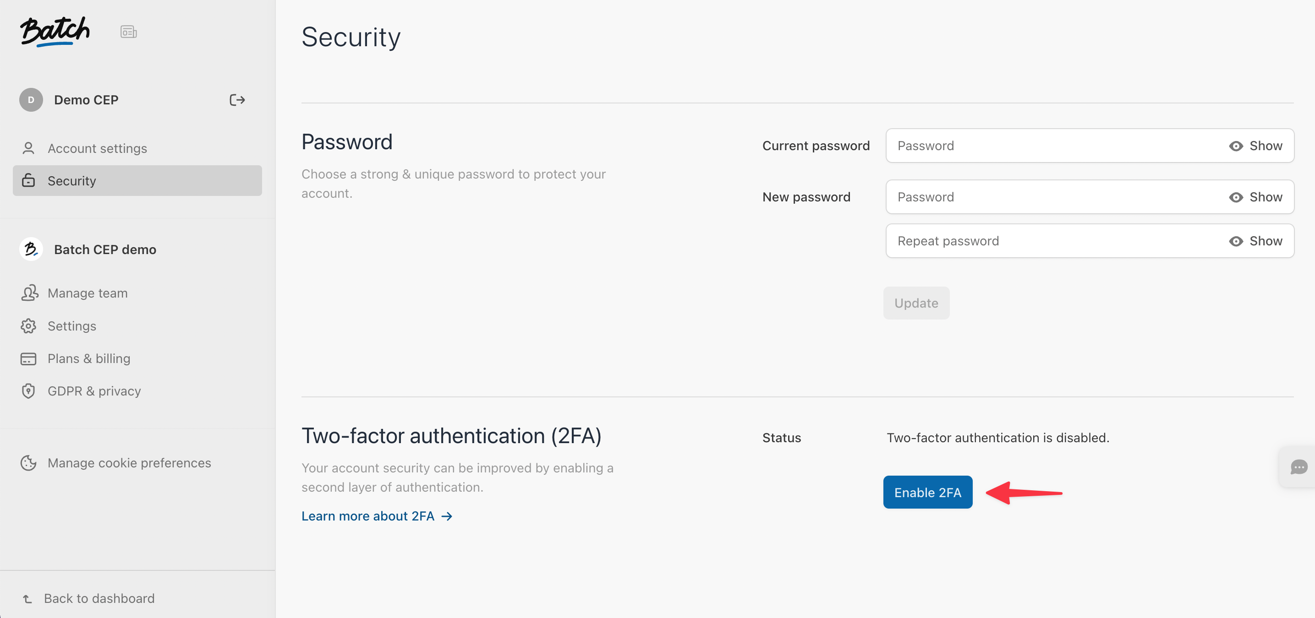Open the chat support bubble
Viewport: 1315px width, 618px height.
tap(1298, 466)
